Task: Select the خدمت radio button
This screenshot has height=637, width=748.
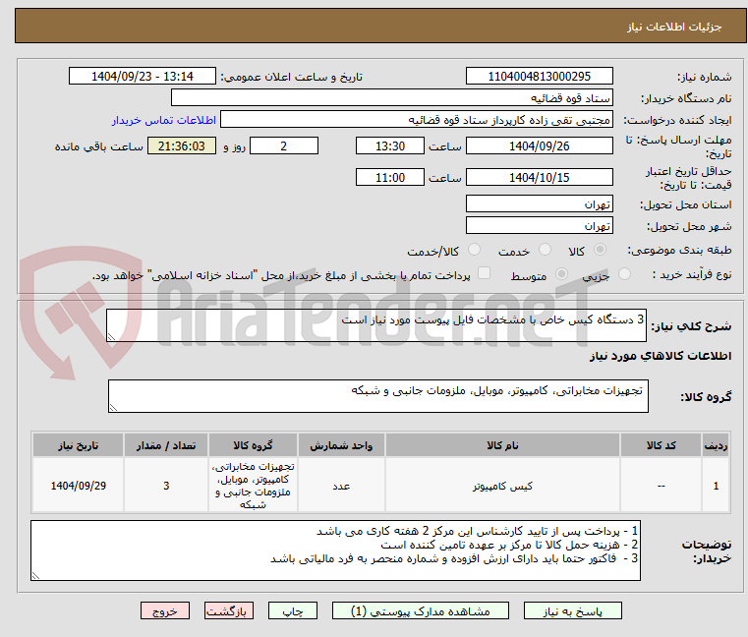Action: pyautogui.click(x=545, y=250)
